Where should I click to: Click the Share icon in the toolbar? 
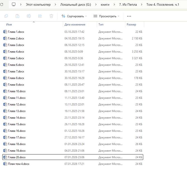coord(40,16)
